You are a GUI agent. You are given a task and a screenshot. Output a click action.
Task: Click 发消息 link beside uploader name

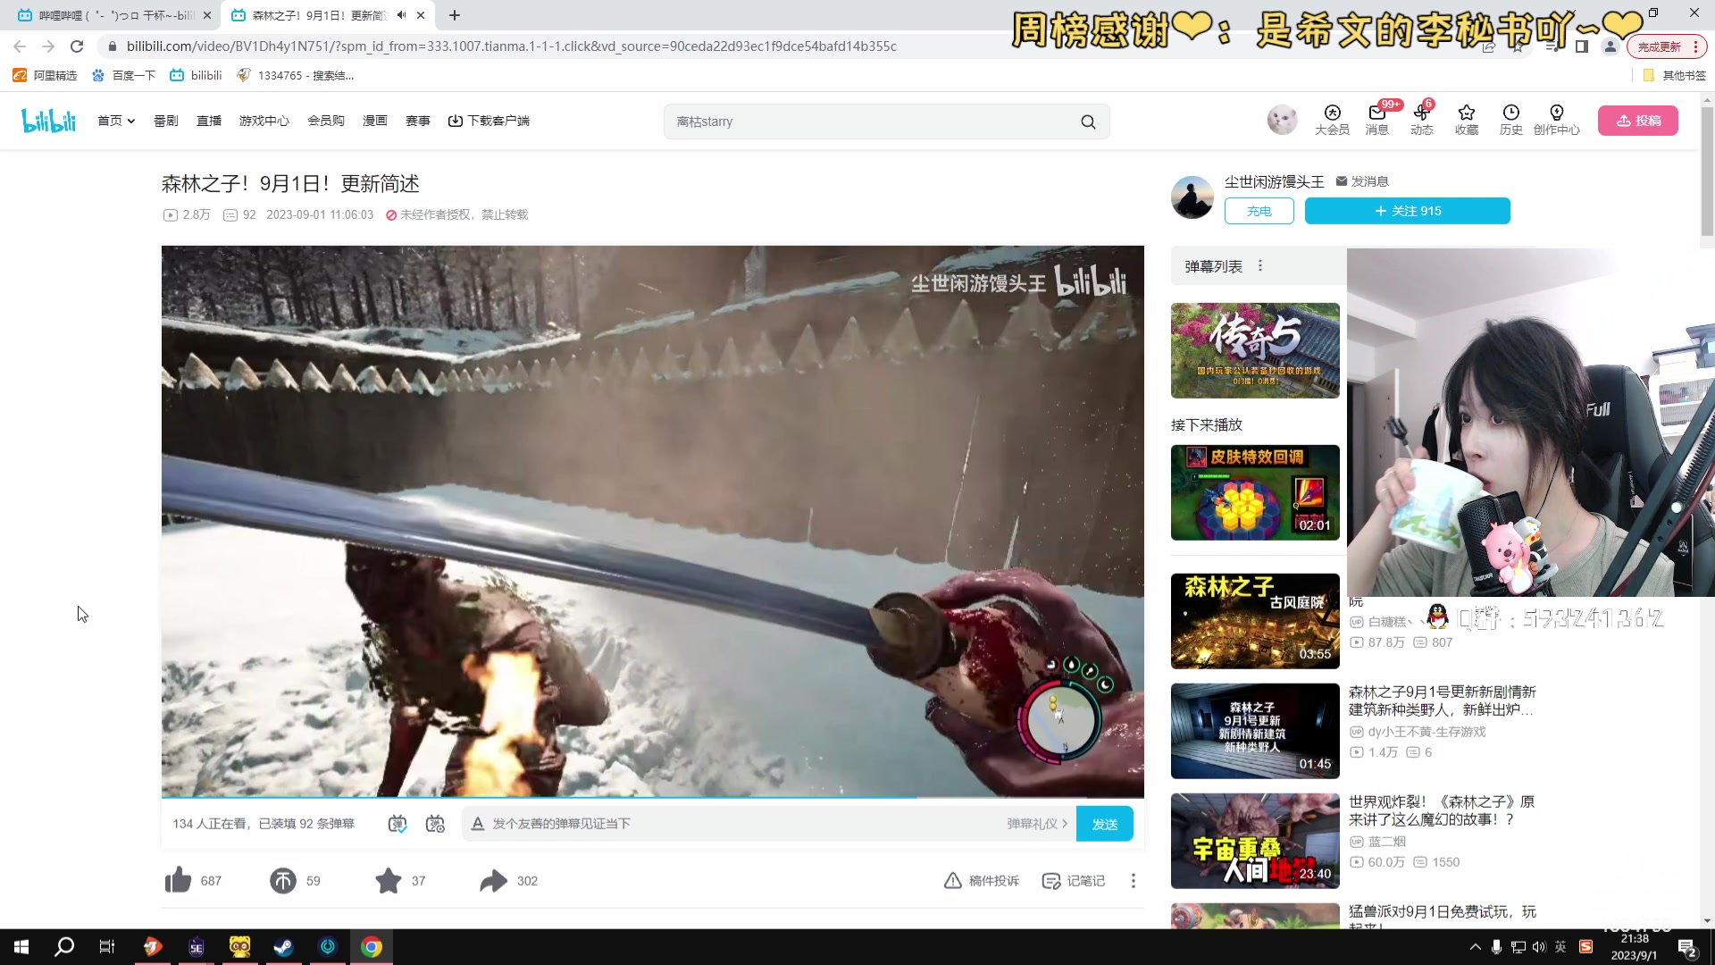coord(1362,181)
